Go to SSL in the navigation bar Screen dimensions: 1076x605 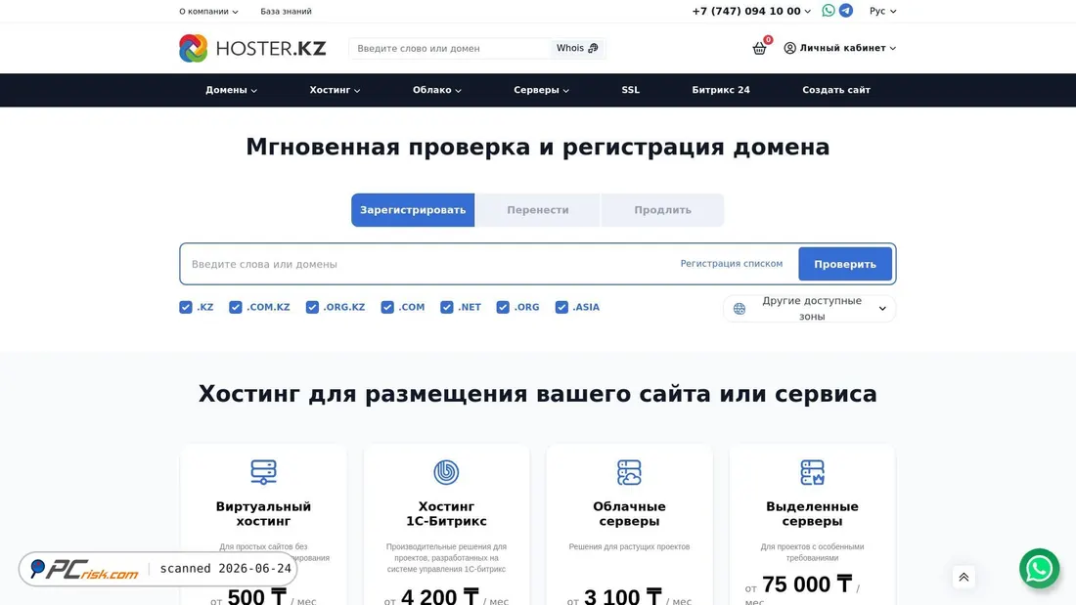tap(631, 90)
